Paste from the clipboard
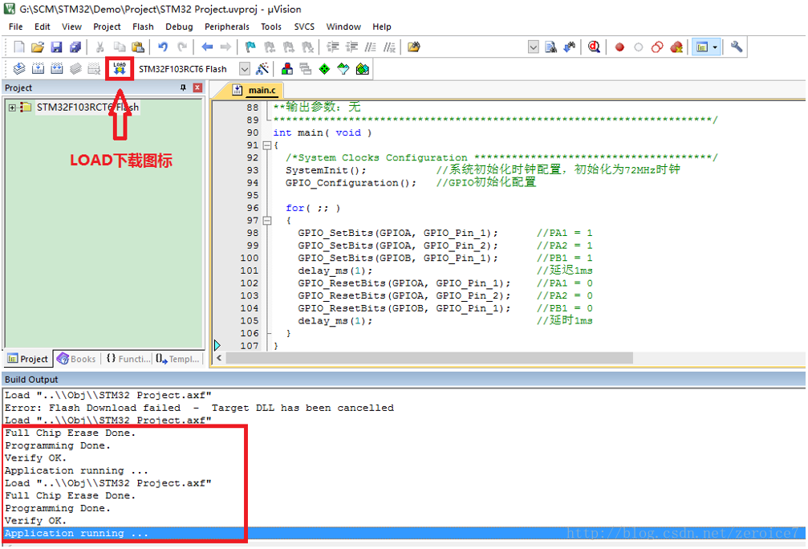The width and height of the screenshot is (808, 549). click(137, 47)
